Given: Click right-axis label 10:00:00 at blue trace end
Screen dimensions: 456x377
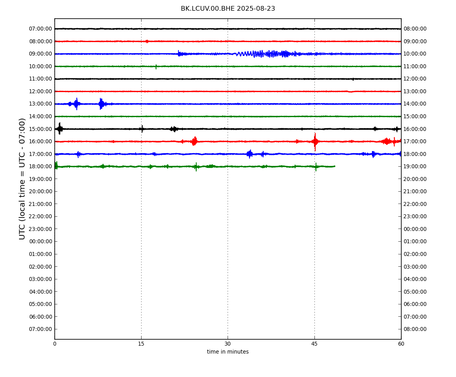Looking at the screenshot, I should tap(415, 54).
